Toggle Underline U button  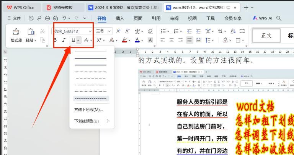(73, 40)
